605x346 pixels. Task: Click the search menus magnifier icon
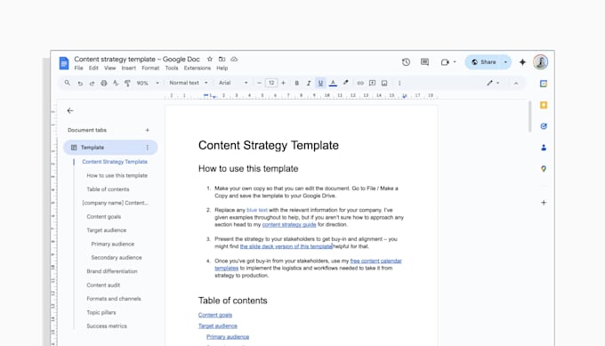tap(67, 83)
